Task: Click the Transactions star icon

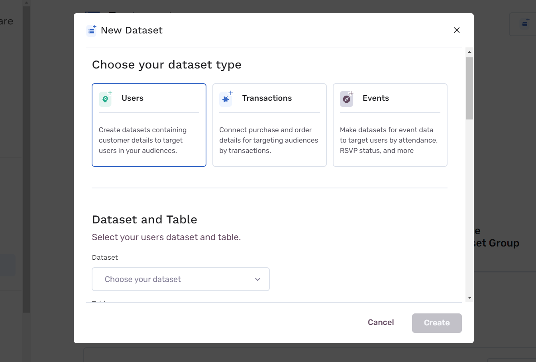Action: pyautogui.click(x=226, y=99)
